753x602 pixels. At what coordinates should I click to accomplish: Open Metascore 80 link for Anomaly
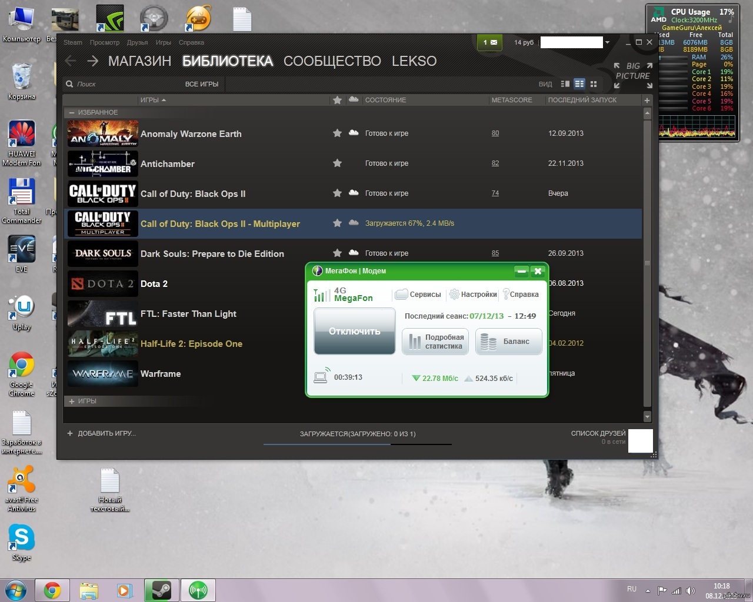pos(495,133)
